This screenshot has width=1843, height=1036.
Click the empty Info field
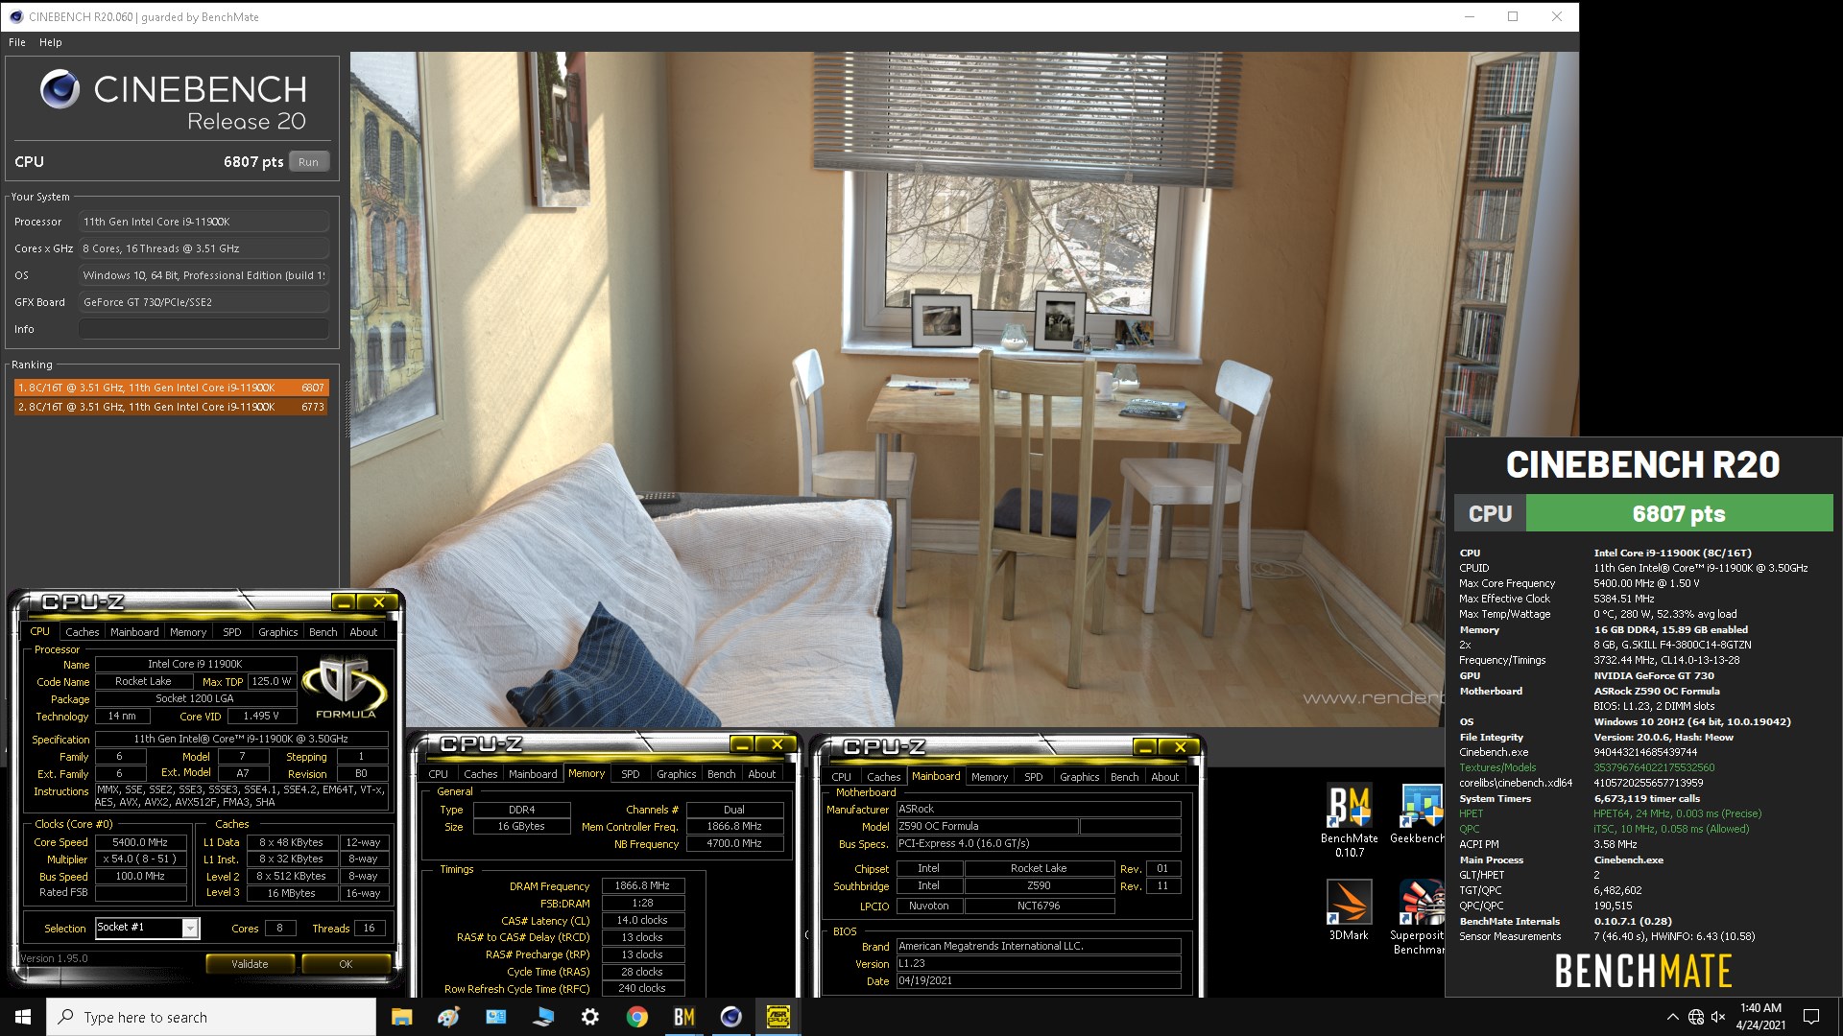click(x=203, y=329)
